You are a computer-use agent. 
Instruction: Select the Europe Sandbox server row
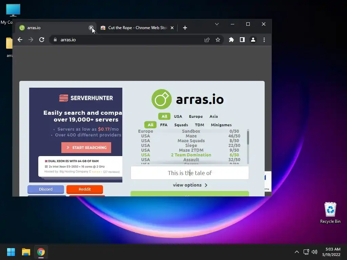(x=189, y=131)
